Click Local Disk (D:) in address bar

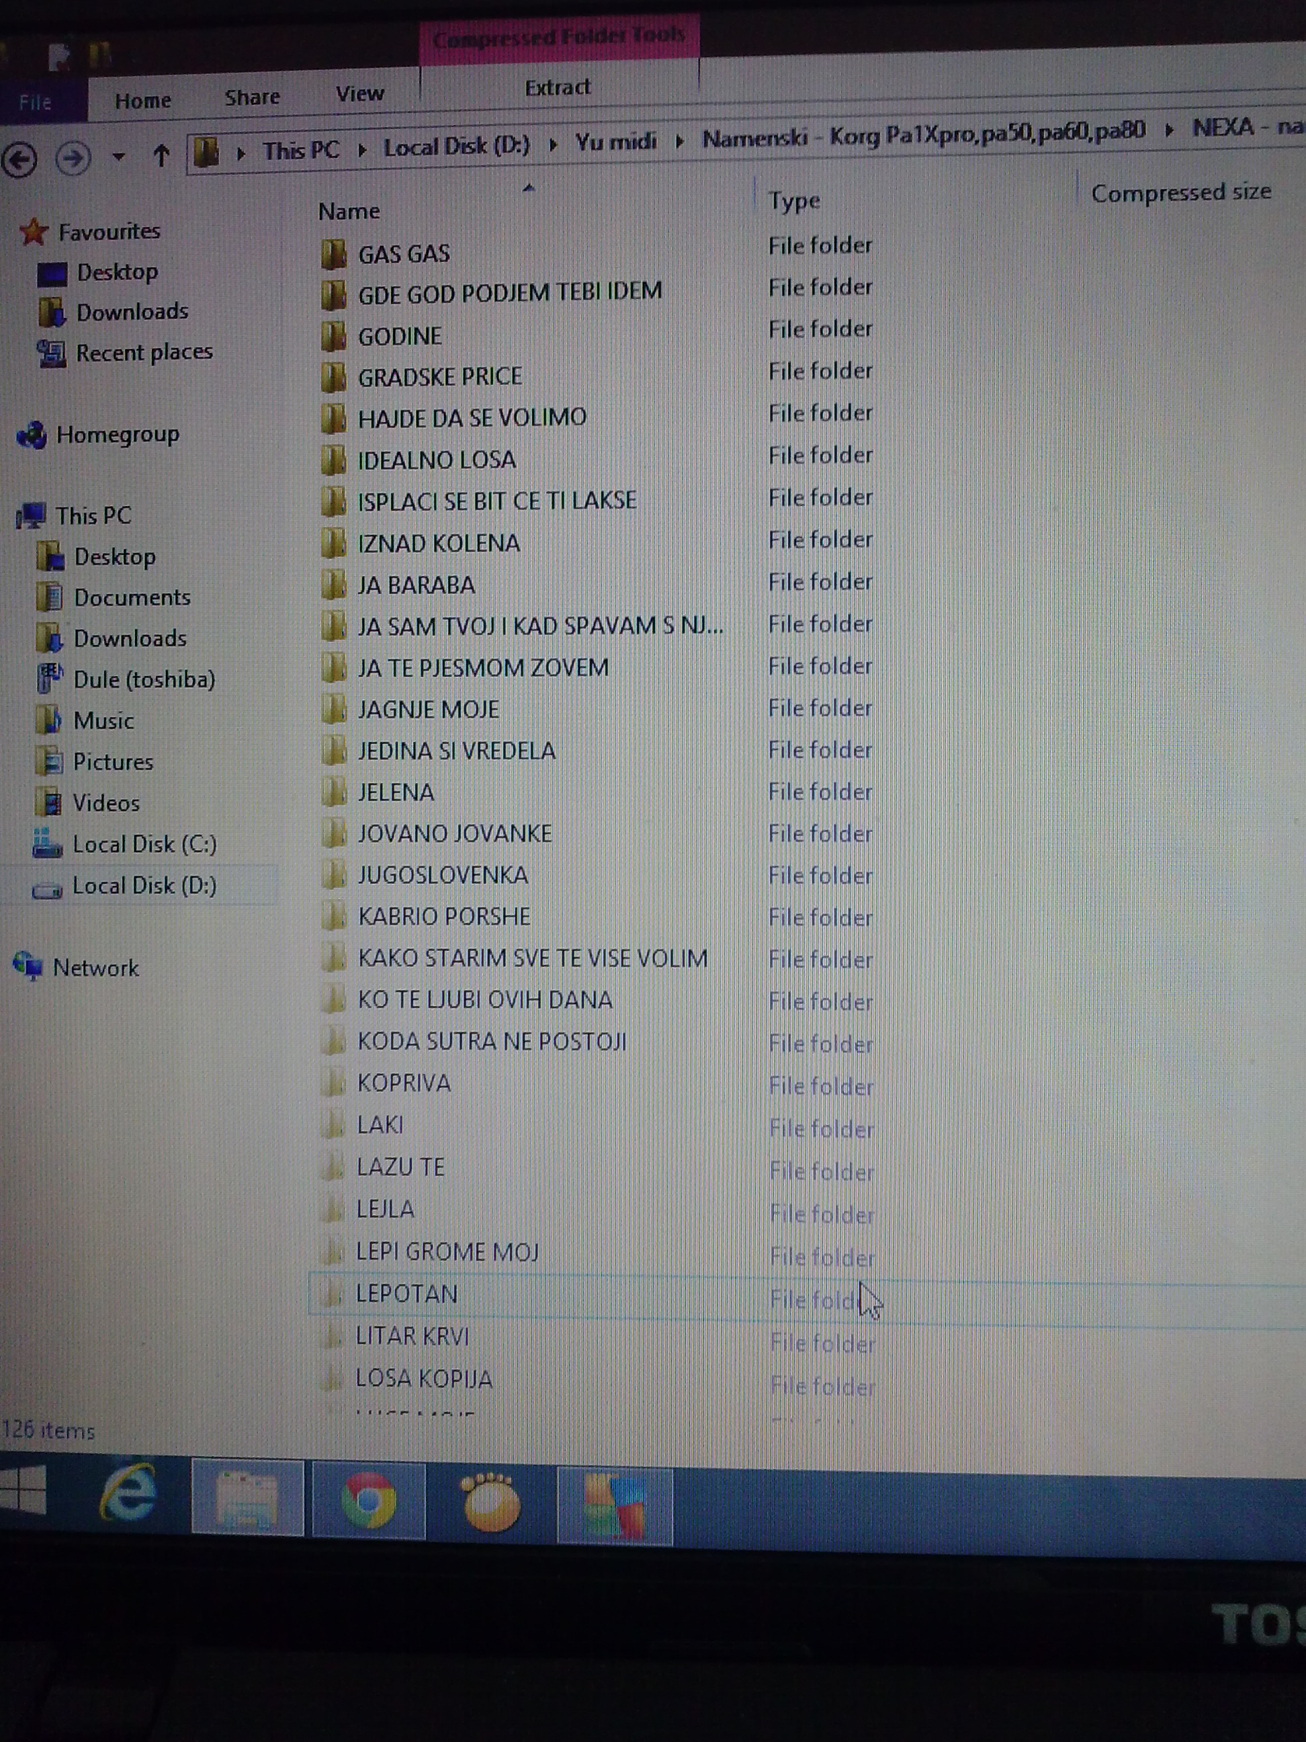(455, 147)
